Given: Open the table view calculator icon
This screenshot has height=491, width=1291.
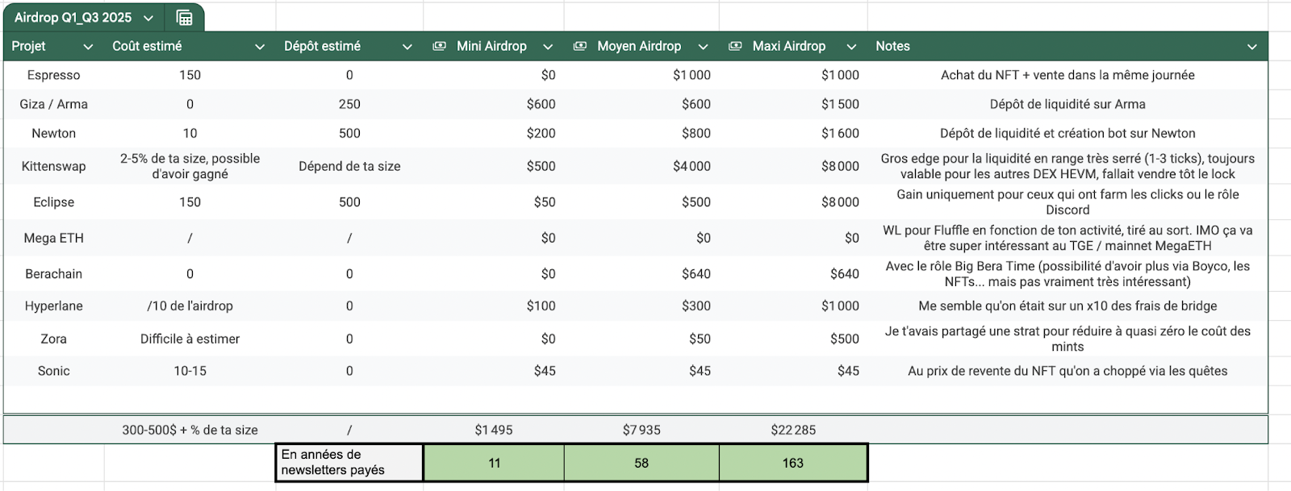Looking at the screenshot, I should (x=184, y=17).
